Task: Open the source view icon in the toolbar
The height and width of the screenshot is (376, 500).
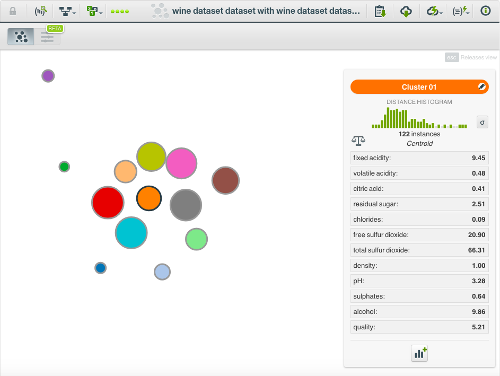Action: [x=40, y=11]
